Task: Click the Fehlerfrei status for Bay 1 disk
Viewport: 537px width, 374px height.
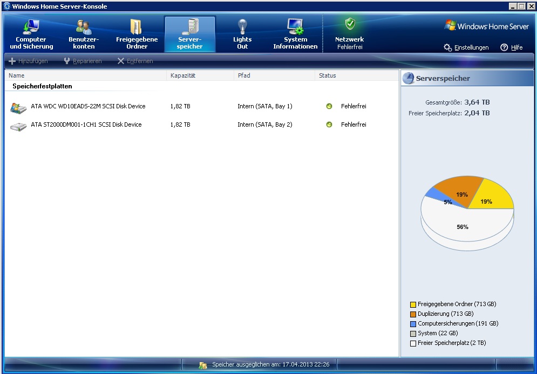Action: (x=354, y=106)
